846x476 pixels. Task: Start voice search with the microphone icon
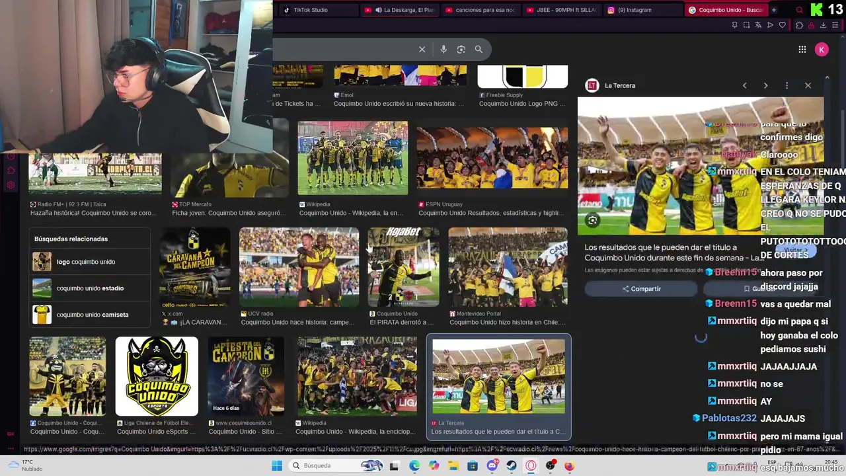coord(443,49)
